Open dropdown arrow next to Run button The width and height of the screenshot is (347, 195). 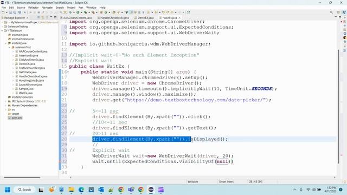tap(81, 12)
